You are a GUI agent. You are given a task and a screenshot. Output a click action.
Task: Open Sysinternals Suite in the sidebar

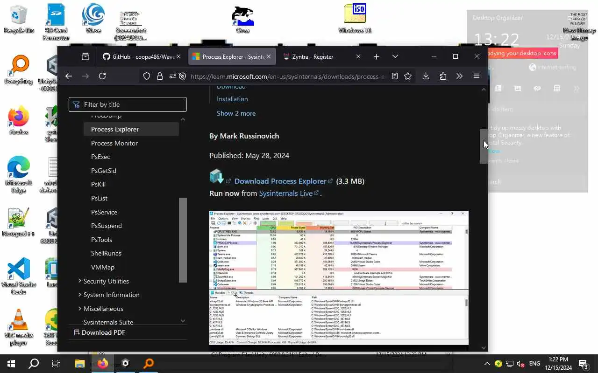point(108,322)
